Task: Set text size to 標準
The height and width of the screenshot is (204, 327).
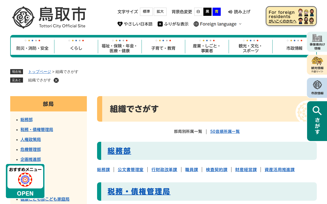Action: [x=146, y=12]
